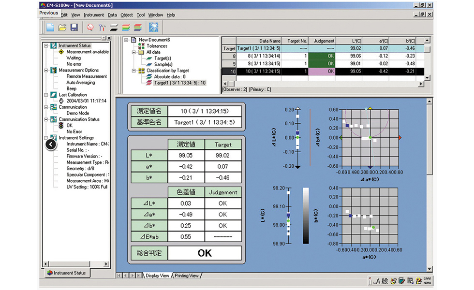Open the View menu
The height and width of the screenshot is (290, 474).
pos(75,15)
